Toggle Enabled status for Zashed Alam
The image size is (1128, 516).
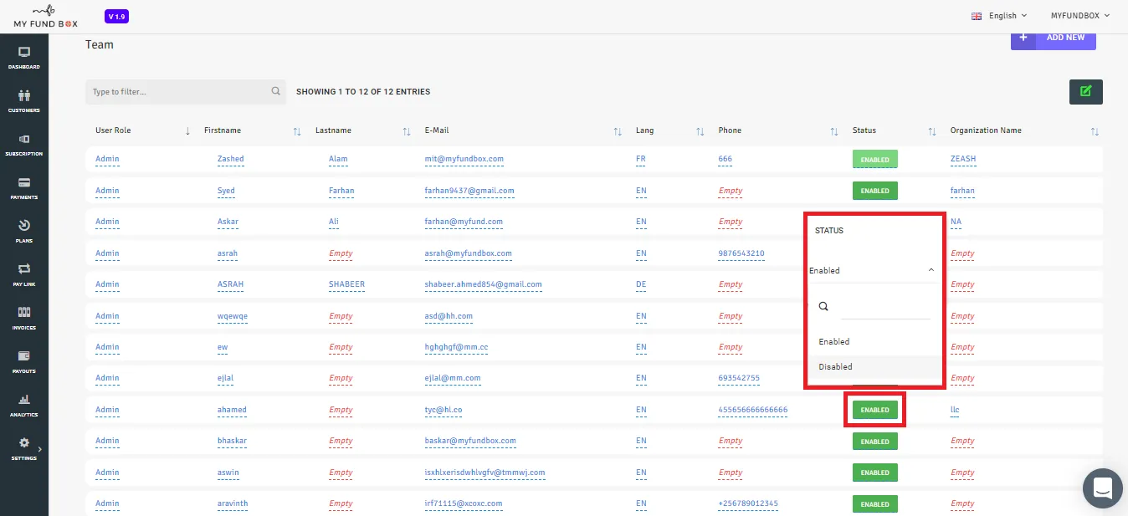875,159
